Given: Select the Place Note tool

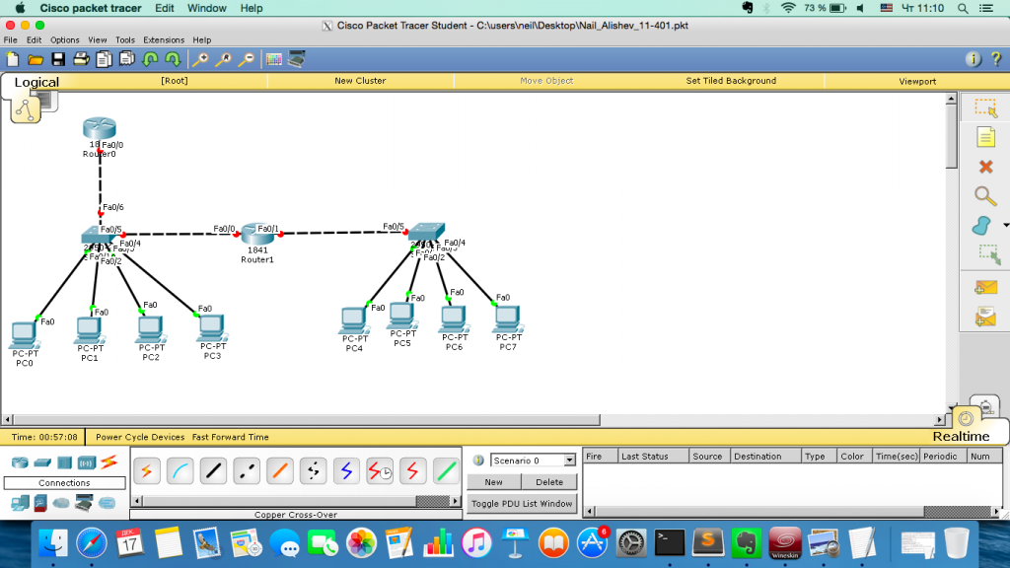Looking at the screenshot, I should [984, 137].
